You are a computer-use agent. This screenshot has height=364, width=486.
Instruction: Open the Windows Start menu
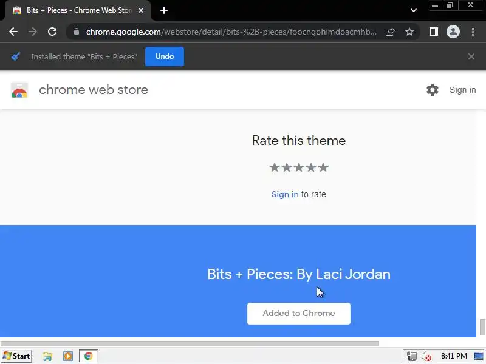tap(17, 356)
